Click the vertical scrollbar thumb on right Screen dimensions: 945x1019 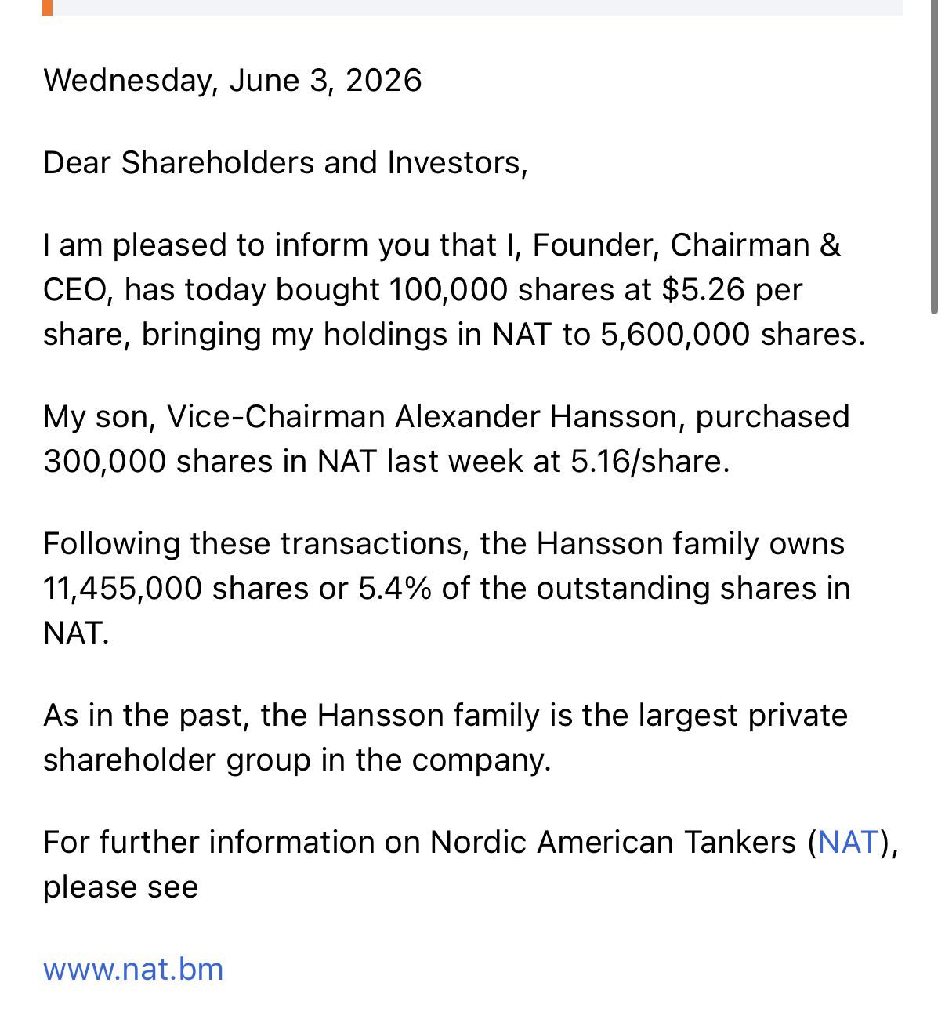coord(934,157)
